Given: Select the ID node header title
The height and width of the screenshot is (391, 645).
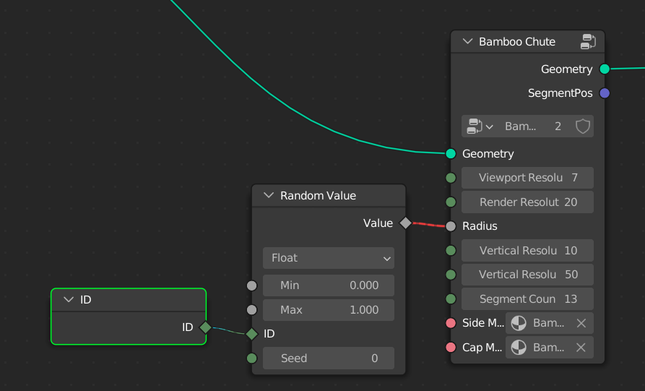Looking at the screenshot, I should coord(85,300).
